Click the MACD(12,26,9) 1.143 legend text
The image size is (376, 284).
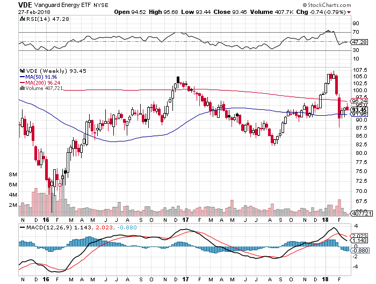[59, 227]
